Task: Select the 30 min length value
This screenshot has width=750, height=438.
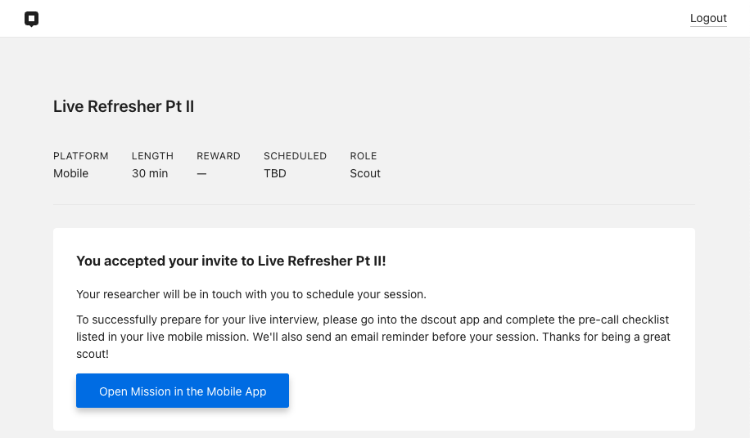Action: coord(150,173)
